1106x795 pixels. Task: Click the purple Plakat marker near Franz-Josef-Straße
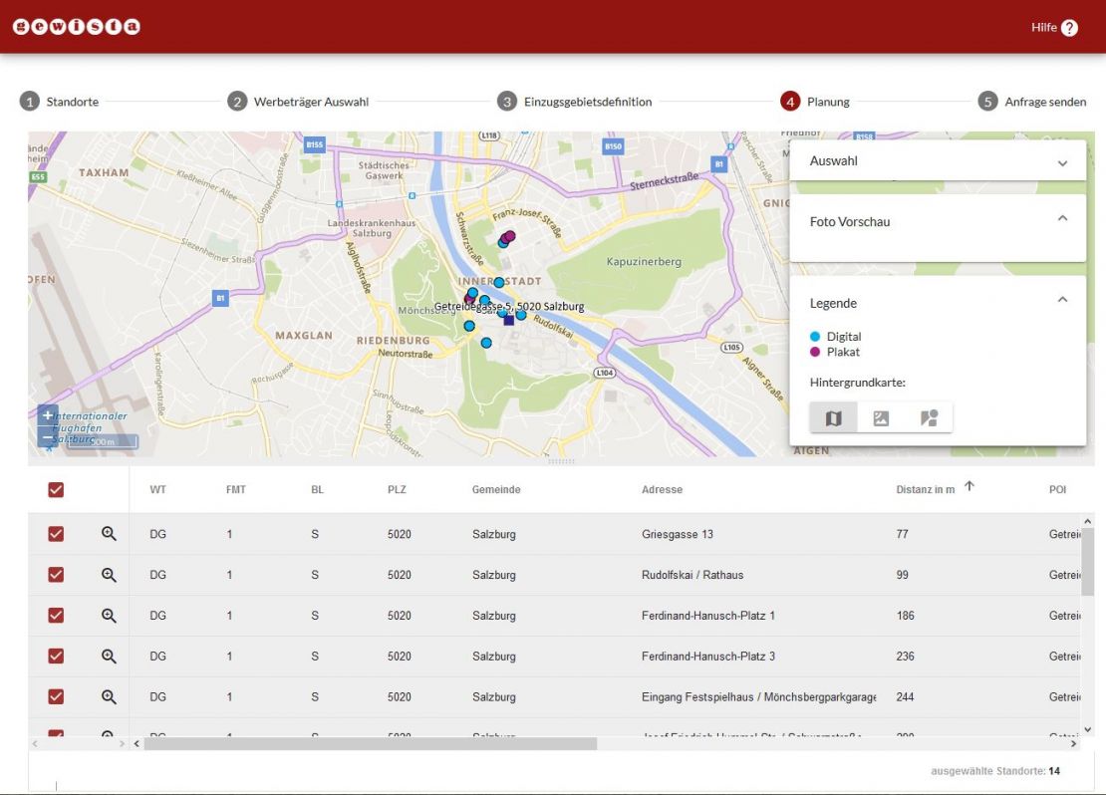coord(509,236)
